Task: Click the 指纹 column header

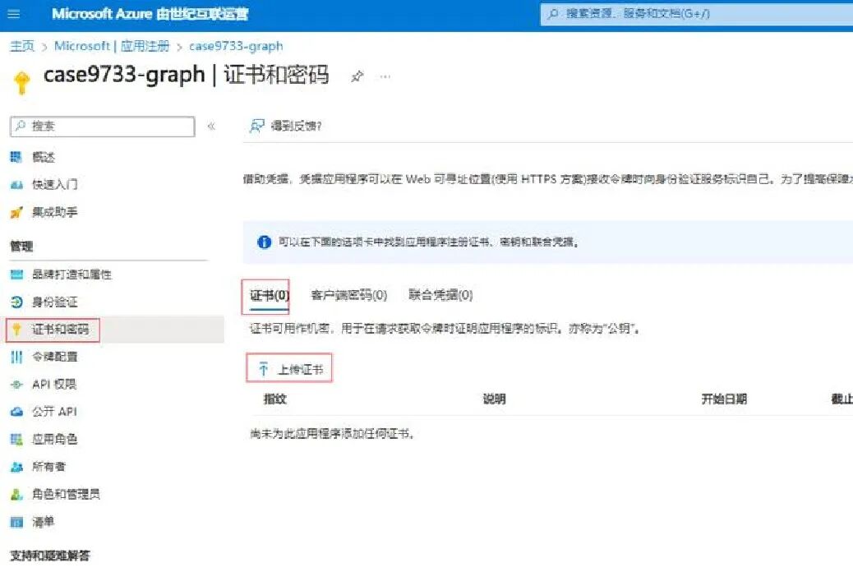Action: click(x=275, y=399)
